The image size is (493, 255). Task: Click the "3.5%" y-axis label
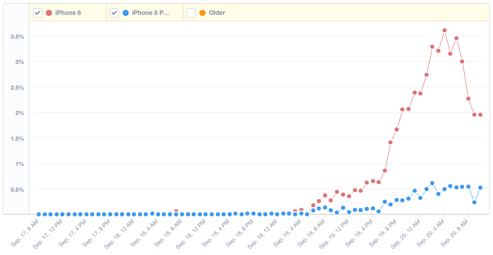pos(18,37)
